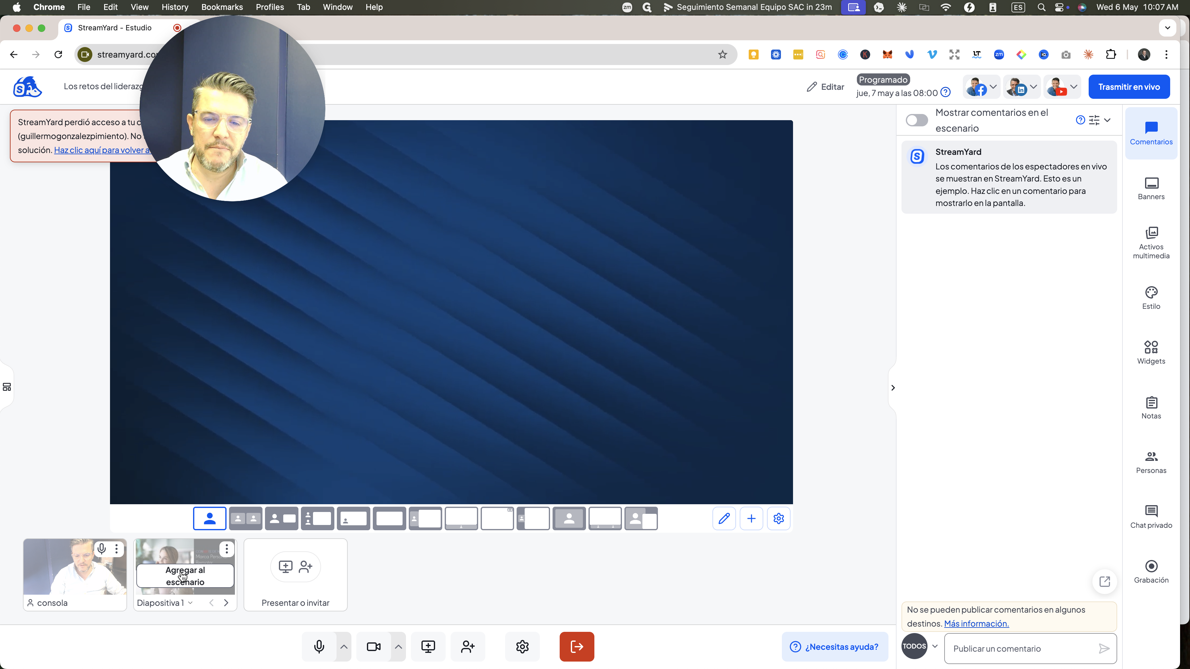The height and width of the screenshot is (669, 1190).
Task: Toggle Mostrar comentarios en el escenario
Action: pos(917,120)
